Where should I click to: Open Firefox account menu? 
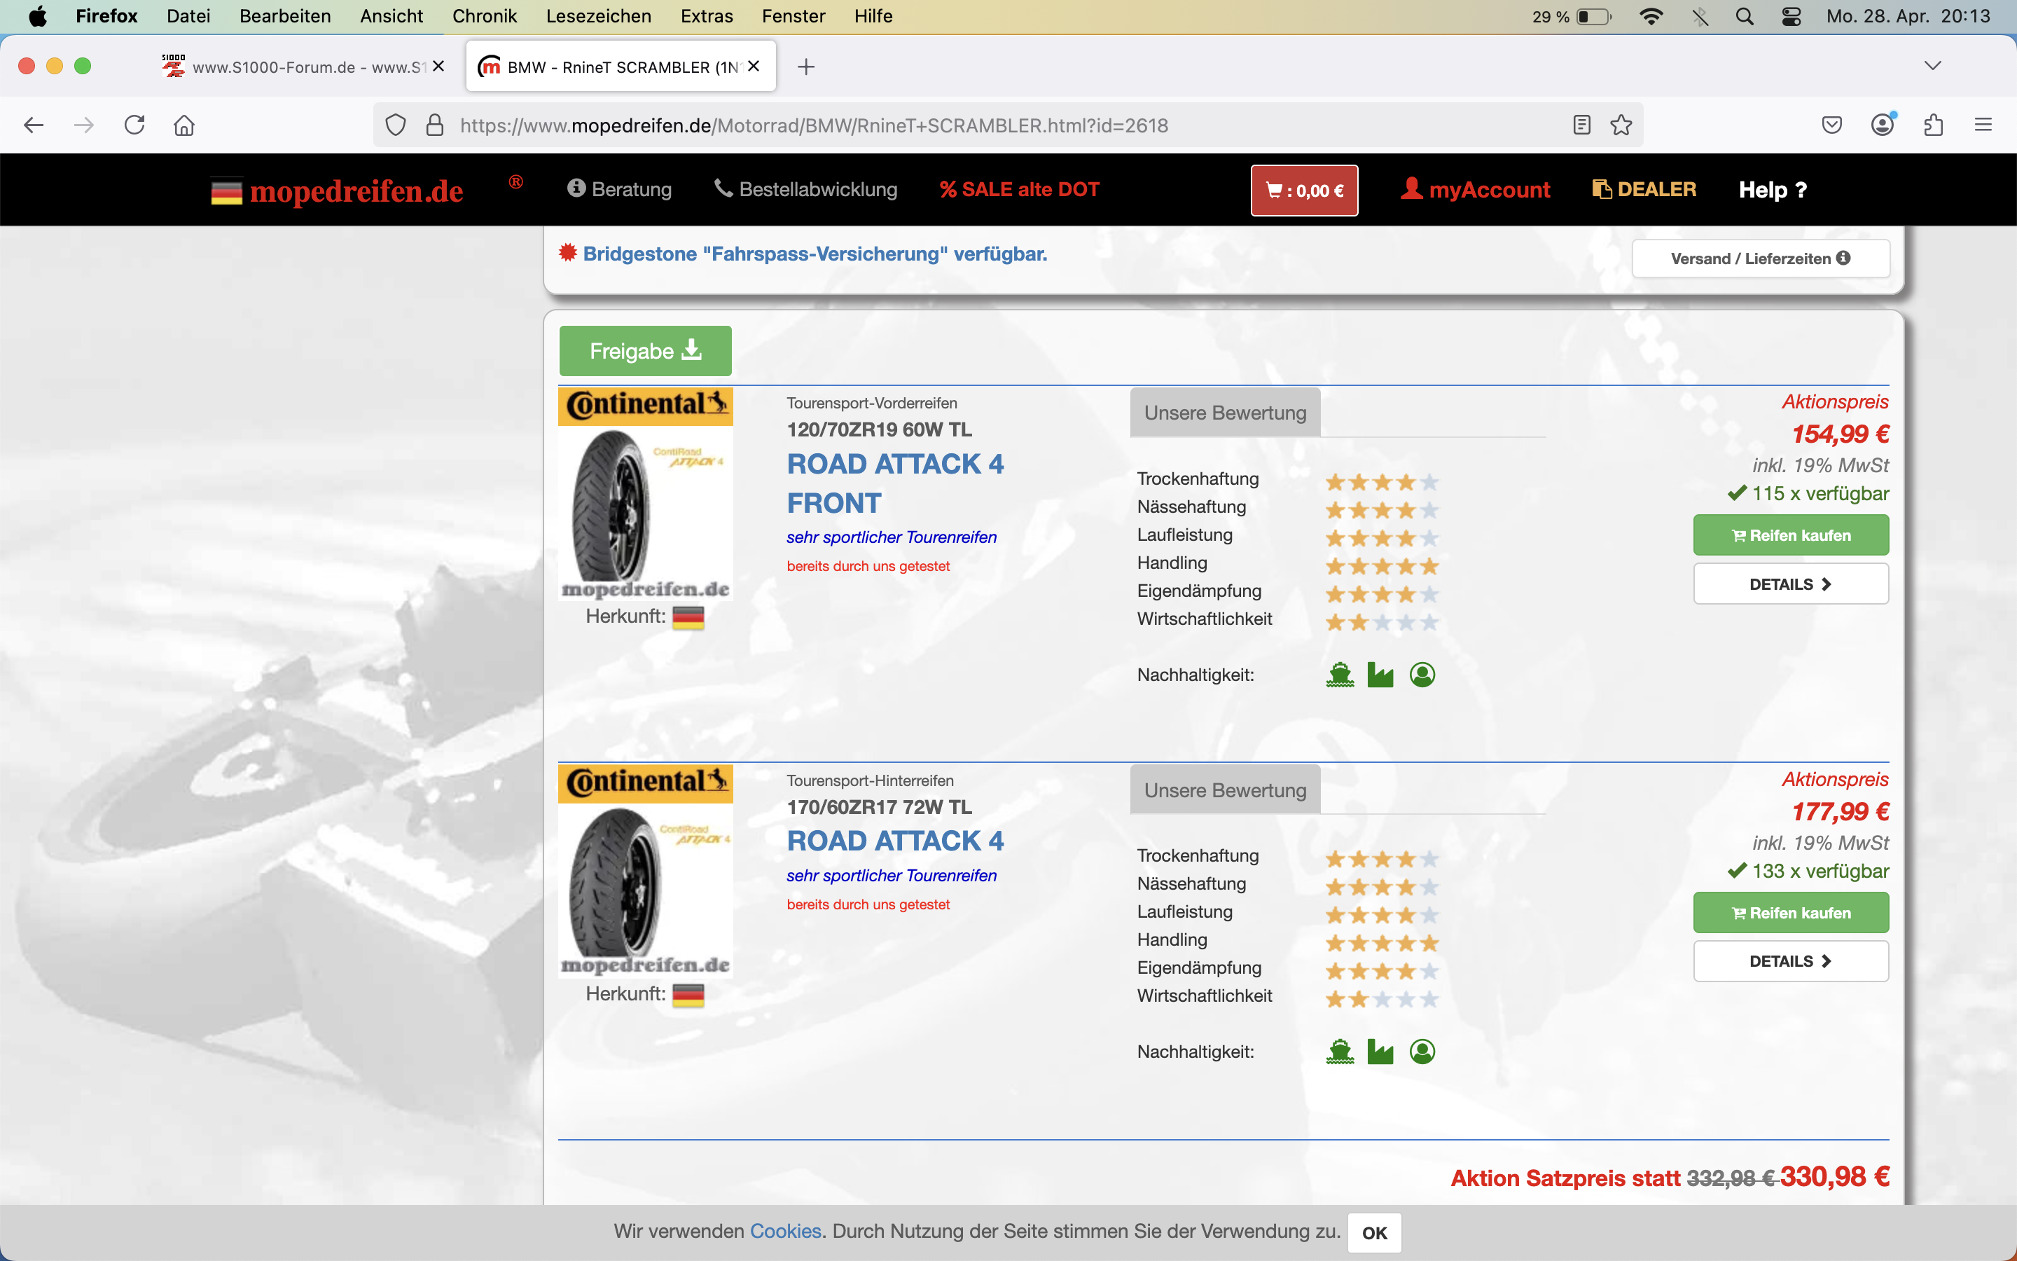pyautogui.click(x=1883, y=125)
